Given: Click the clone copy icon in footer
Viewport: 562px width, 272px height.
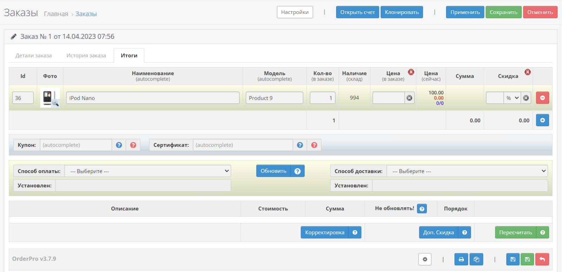Looking at the screenshot, I should (x=476, y=259).
